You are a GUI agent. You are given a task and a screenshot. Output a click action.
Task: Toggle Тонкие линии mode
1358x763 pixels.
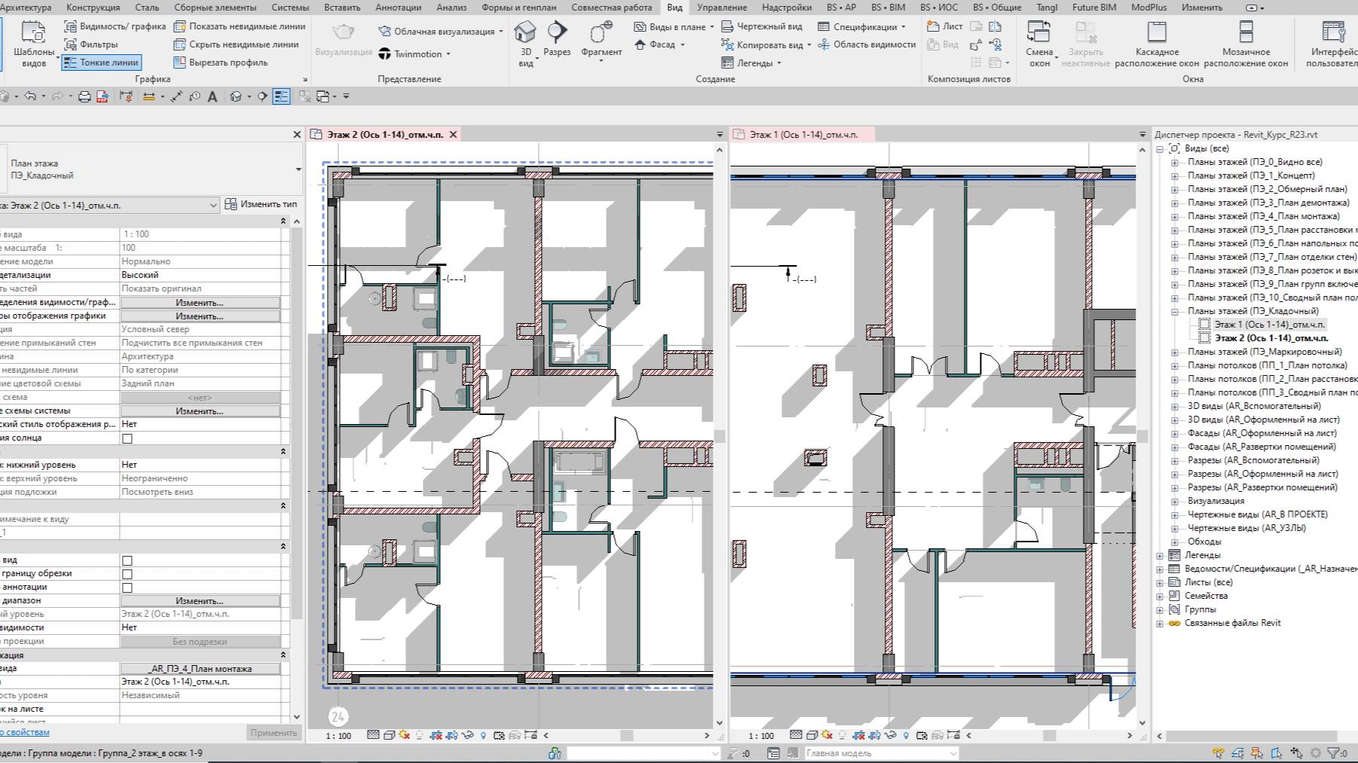point(102,63)
